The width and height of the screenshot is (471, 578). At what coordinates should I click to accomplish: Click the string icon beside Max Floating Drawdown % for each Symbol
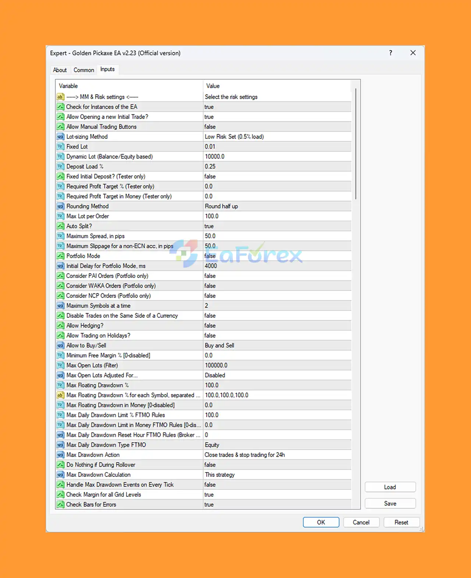(x=60, y=395)
